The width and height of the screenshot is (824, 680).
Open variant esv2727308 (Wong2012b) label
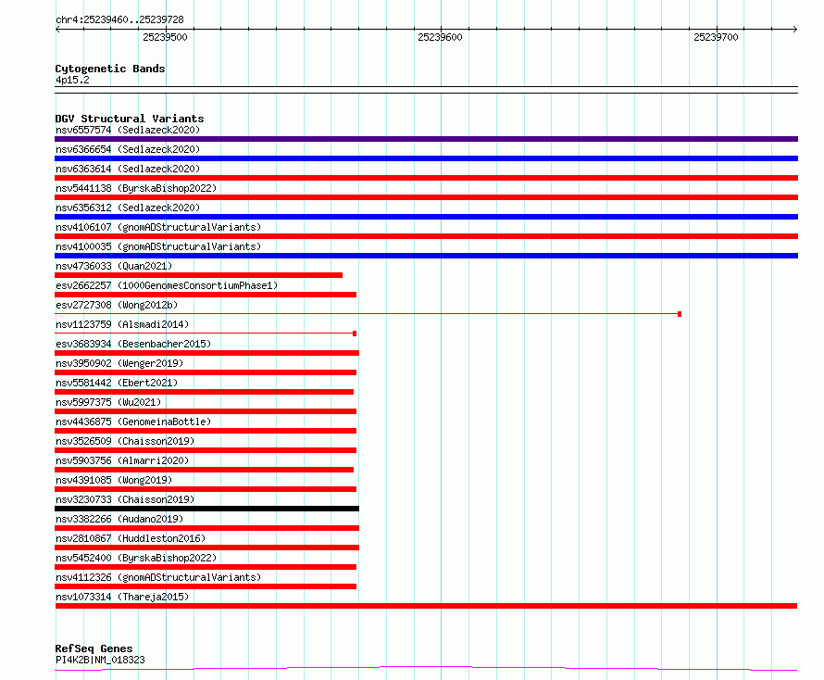(x=117, y=305)
